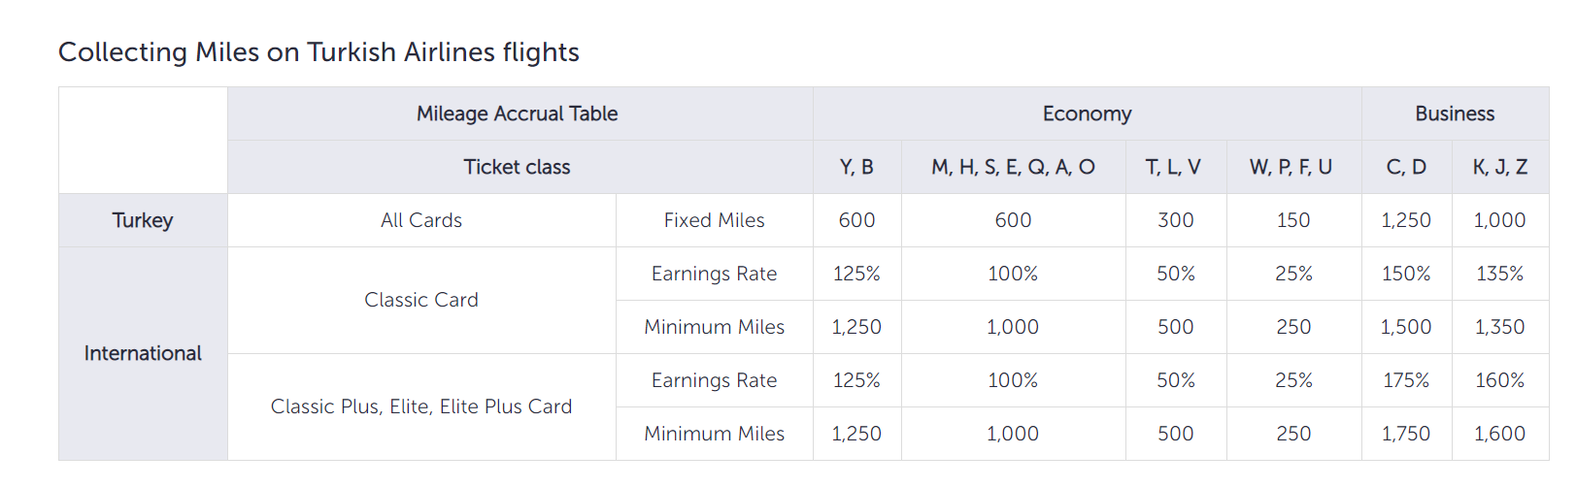Viewport: 1576px width, 487px height.
Task: Click the 1,600 minimum miles cell
Action: 1499,434
